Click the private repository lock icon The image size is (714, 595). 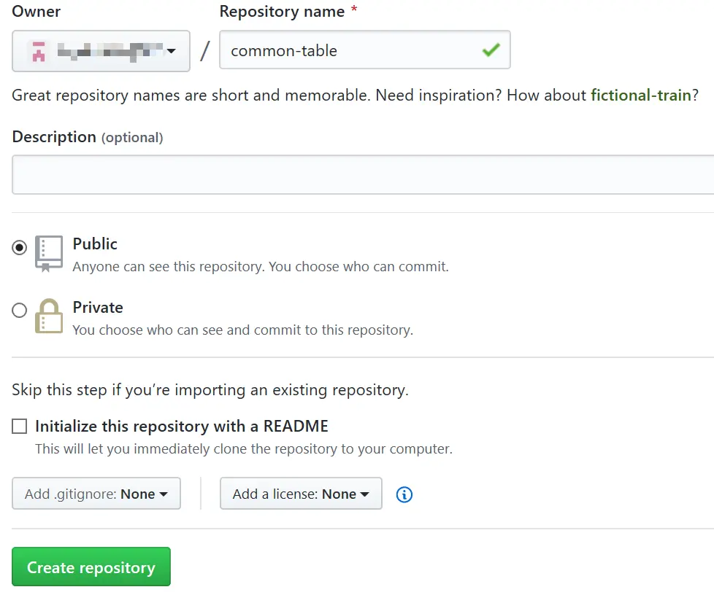49,316
